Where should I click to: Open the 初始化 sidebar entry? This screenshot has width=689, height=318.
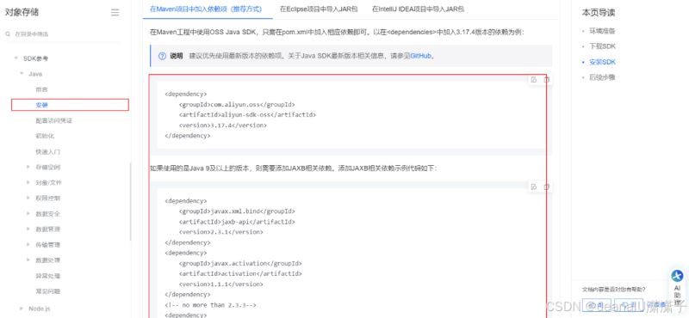coord(45,136)
